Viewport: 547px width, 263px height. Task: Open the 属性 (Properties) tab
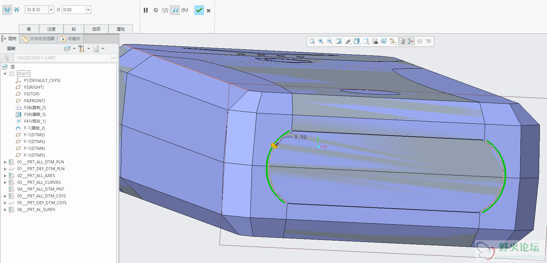[121, 29]
